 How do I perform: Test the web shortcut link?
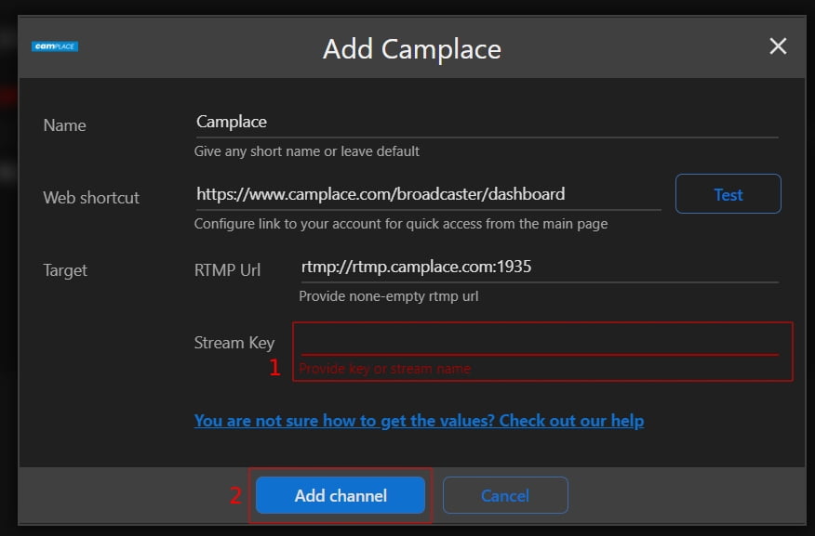728,194
